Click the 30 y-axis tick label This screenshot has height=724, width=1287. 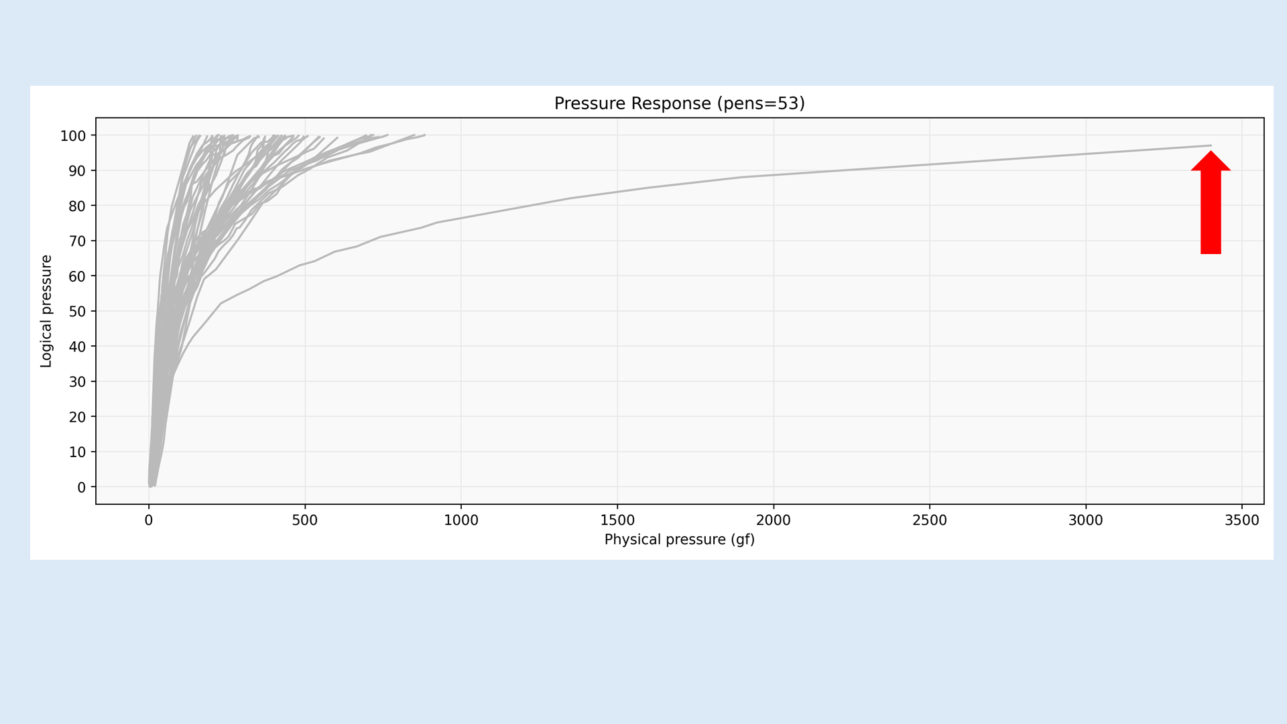coord(77,382)
